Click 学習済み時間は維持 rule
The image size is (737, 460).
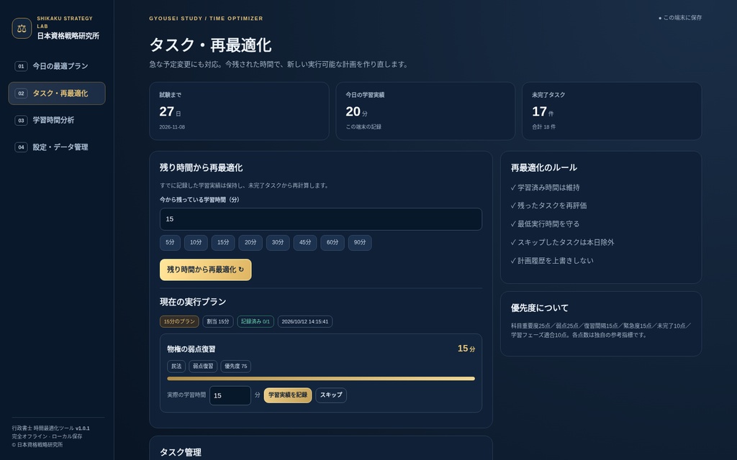pyautogui.click(x=546, y=188)
